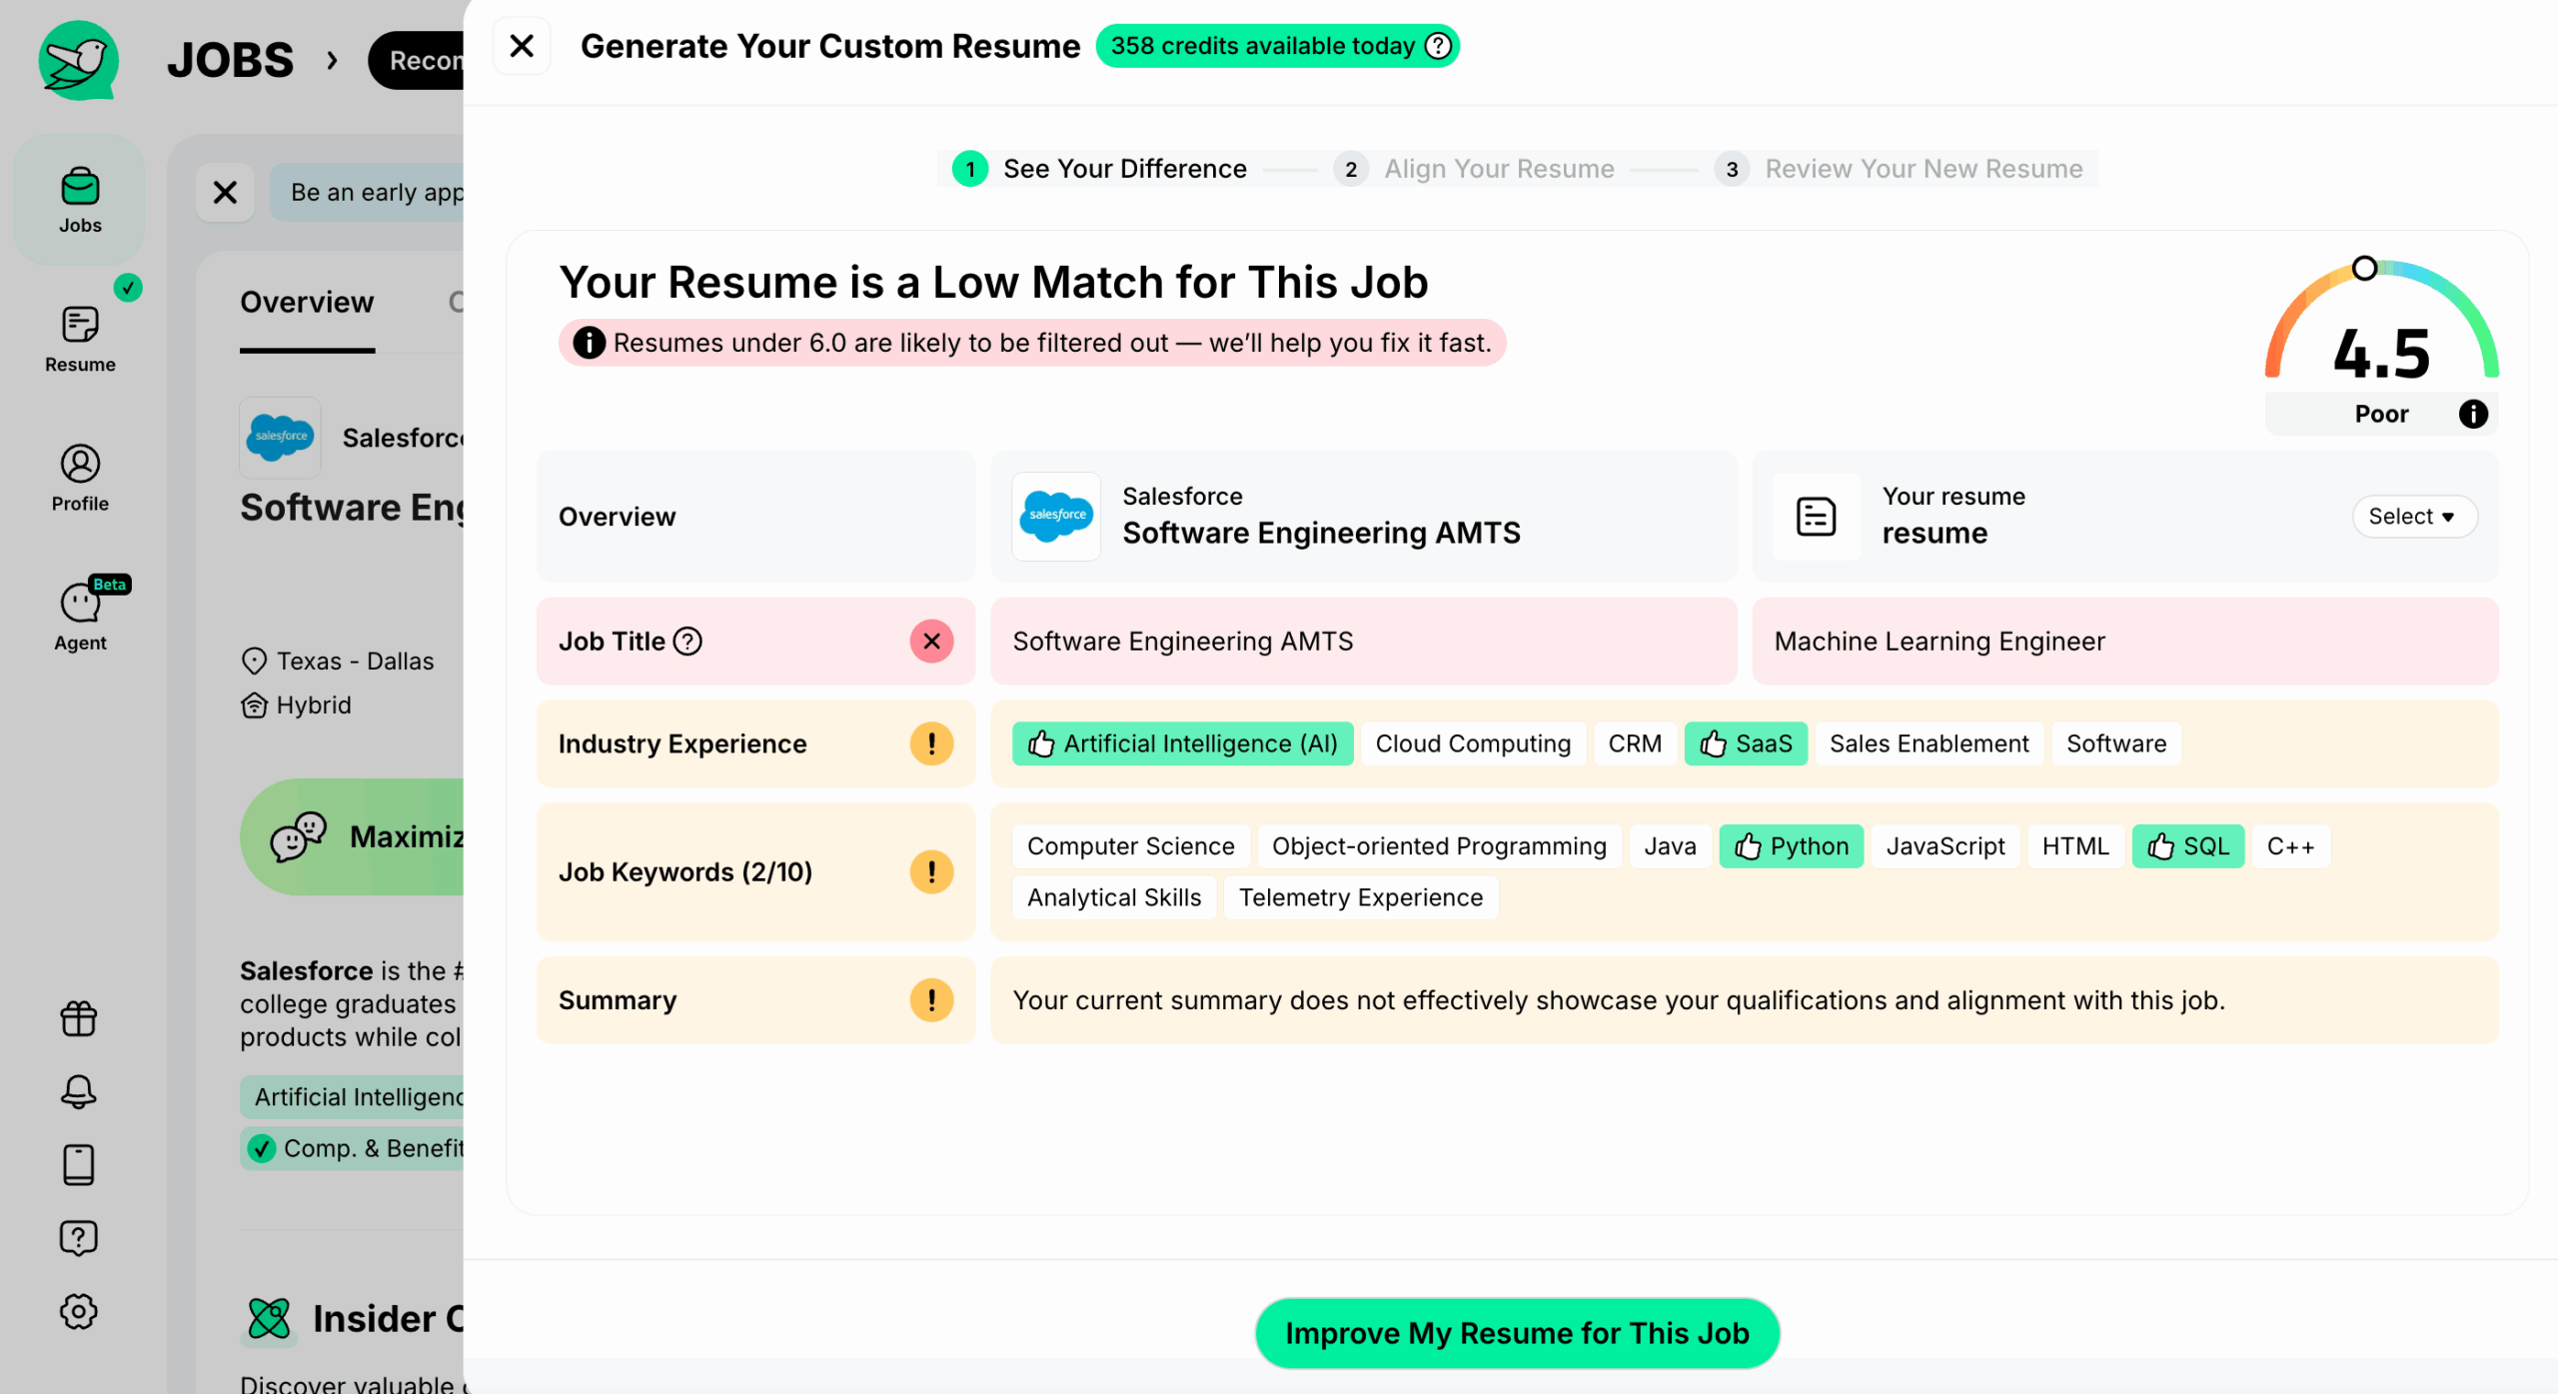Click the help question-mark sidebar icon
The image size is (2558, 1394).
(x=79, y=1237)
